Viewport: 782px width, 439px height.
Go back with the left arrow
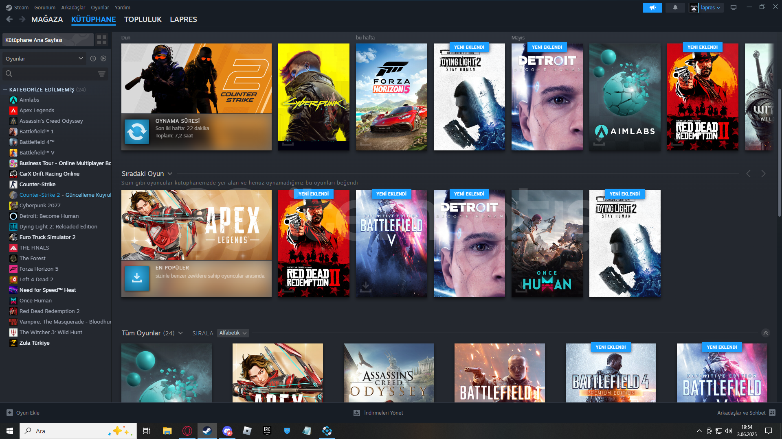pos(9,19)
